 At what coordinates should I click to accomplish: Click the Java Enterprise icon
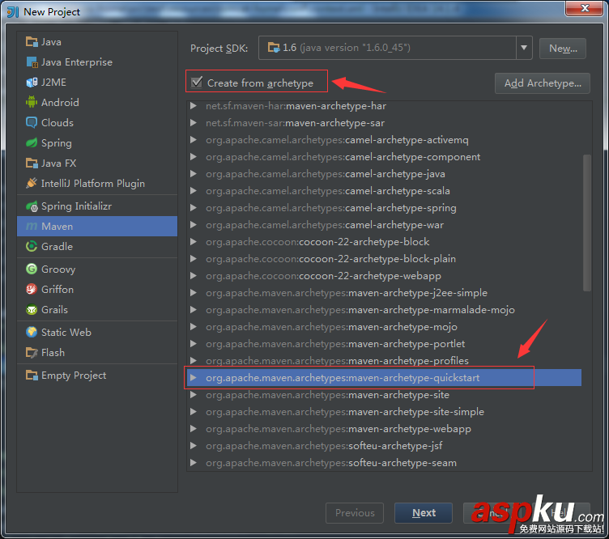tap(32, 62)
